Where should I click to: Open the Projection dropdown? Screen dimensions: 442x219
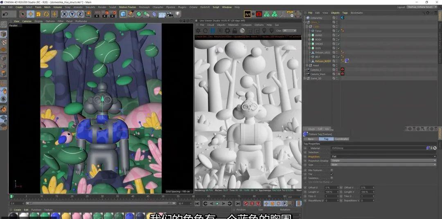(x=383, y=156)
